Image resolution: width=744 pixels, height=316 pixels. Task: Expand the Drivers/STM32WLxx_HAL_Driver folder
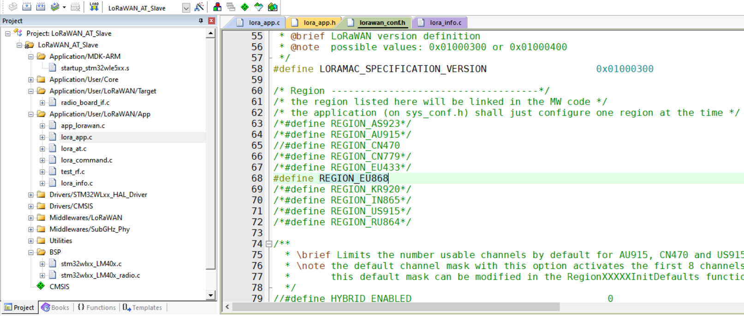31,195
